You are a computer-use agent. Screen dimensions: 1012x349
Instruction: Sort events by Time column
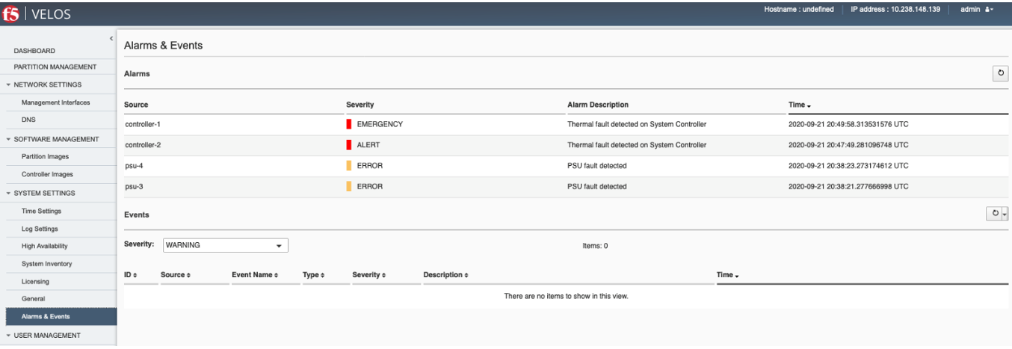tap(728, 275)
